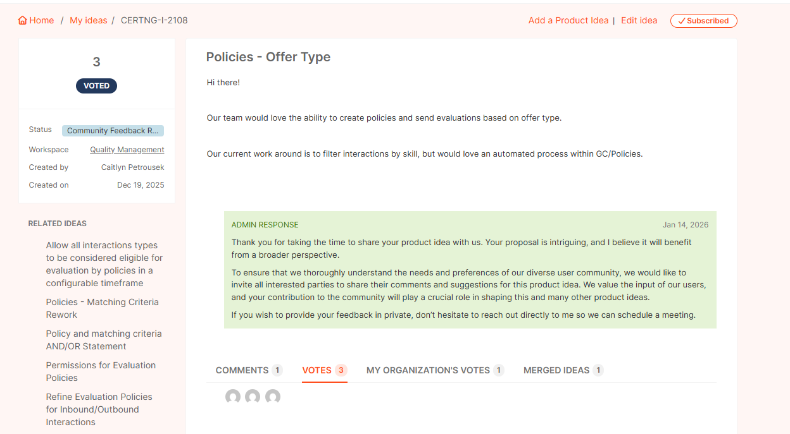Toggle the Subscribed button
The height and width of the screenshot is (434, 790).
[x=703, y=21]
